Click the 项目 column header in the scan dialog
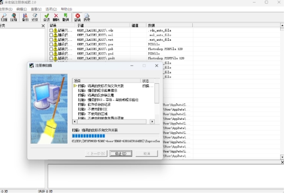Viewport: 285px width, 196px height. 106,81
